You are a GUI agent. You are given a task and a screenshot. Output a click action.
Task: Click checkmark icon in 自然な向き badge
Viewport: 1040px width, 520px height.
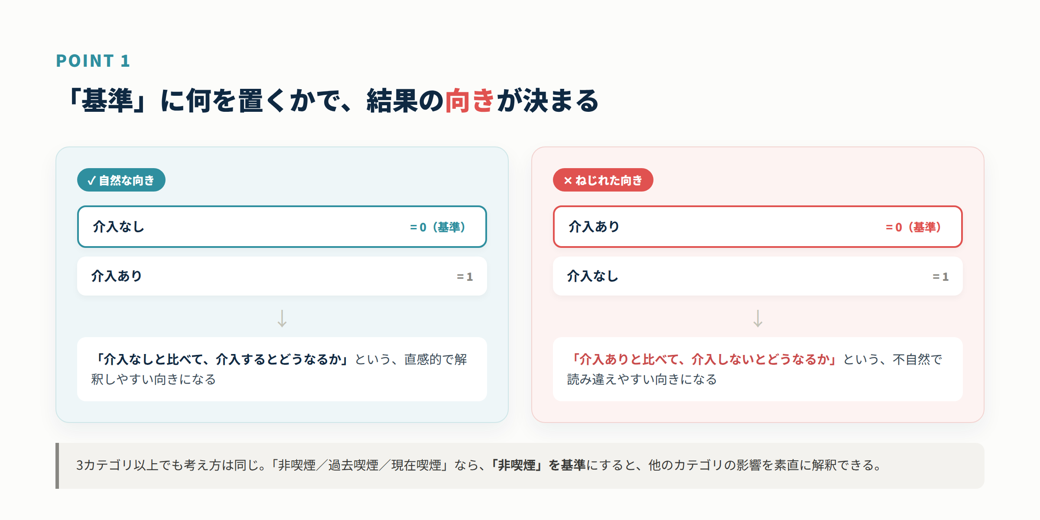click(x=91, y=180)
